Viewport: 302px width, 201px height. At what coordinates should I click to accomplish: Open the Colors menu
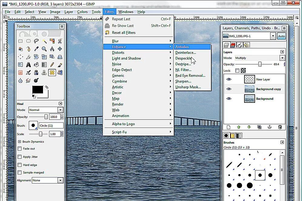[82, 12]
